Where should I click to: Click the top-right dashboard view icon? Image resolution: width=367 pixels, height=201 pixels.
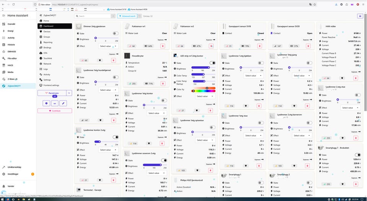point(360,16)
